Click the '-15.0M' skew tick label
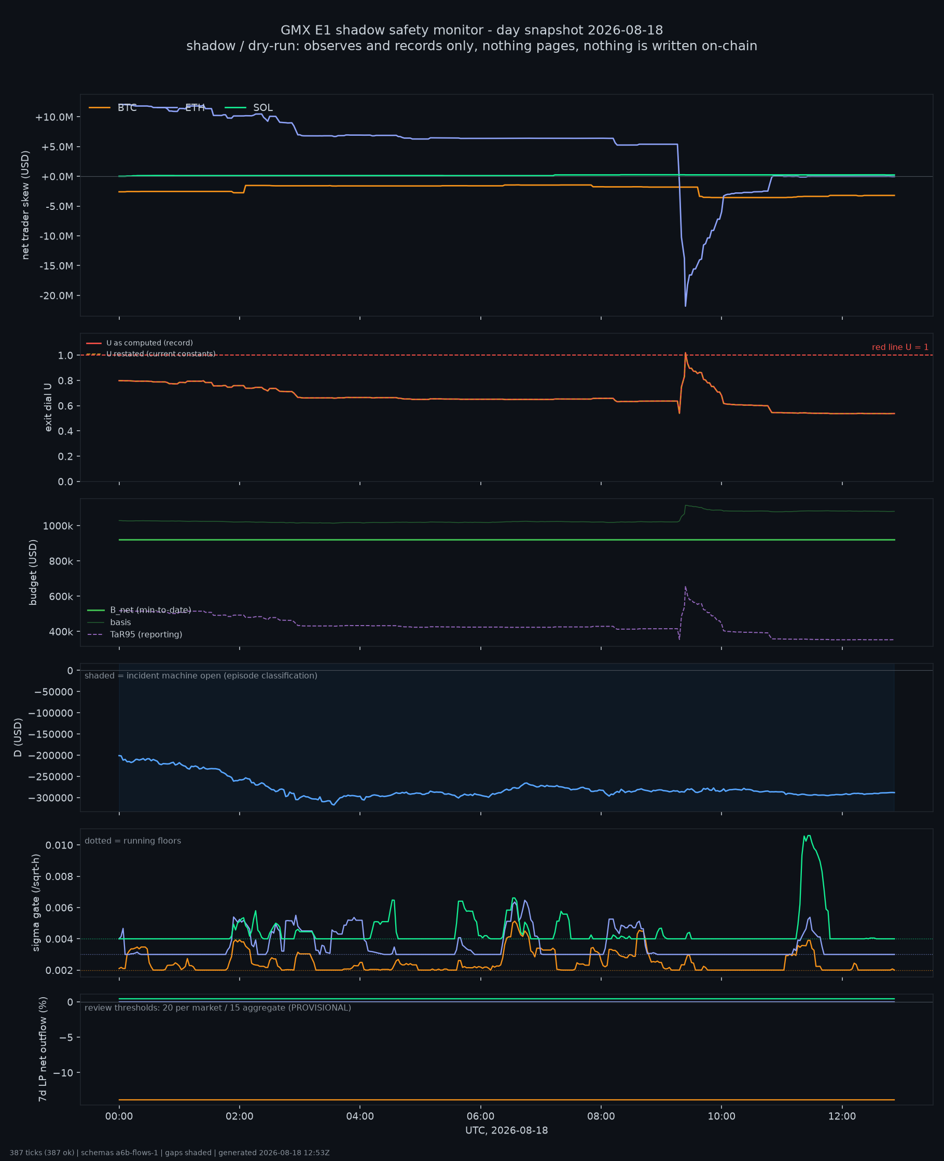944x1161 pixels. (57, 266)
